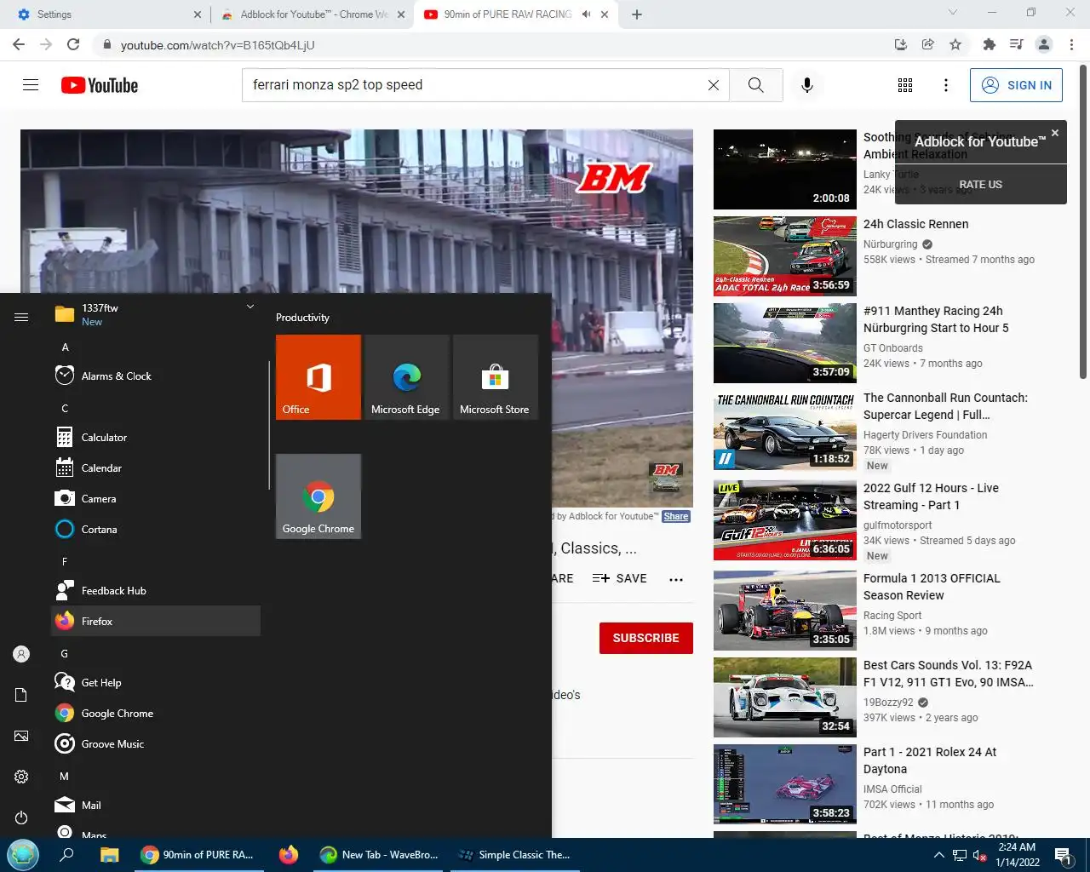The height and width of the screenshot is (872, 1090).
Task: Expand the 1337ftw folder in the Start menu
Action: 156,314
